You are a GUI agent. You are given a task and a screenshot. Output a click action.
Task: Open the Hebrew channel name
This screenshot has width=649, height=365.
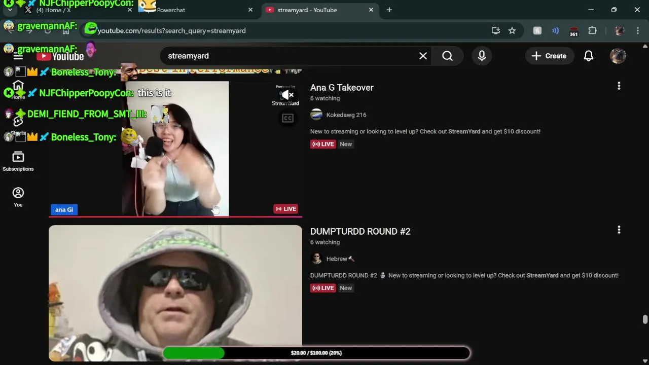(340, 259)
